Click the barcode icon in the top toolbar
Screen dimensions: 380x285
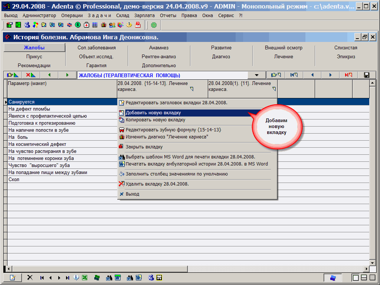[x=95, y=25]
